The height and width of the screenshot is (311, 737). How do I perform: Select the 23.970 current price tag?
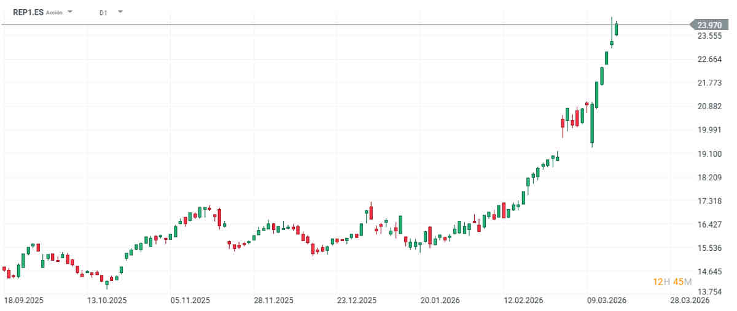click(709, 25)
